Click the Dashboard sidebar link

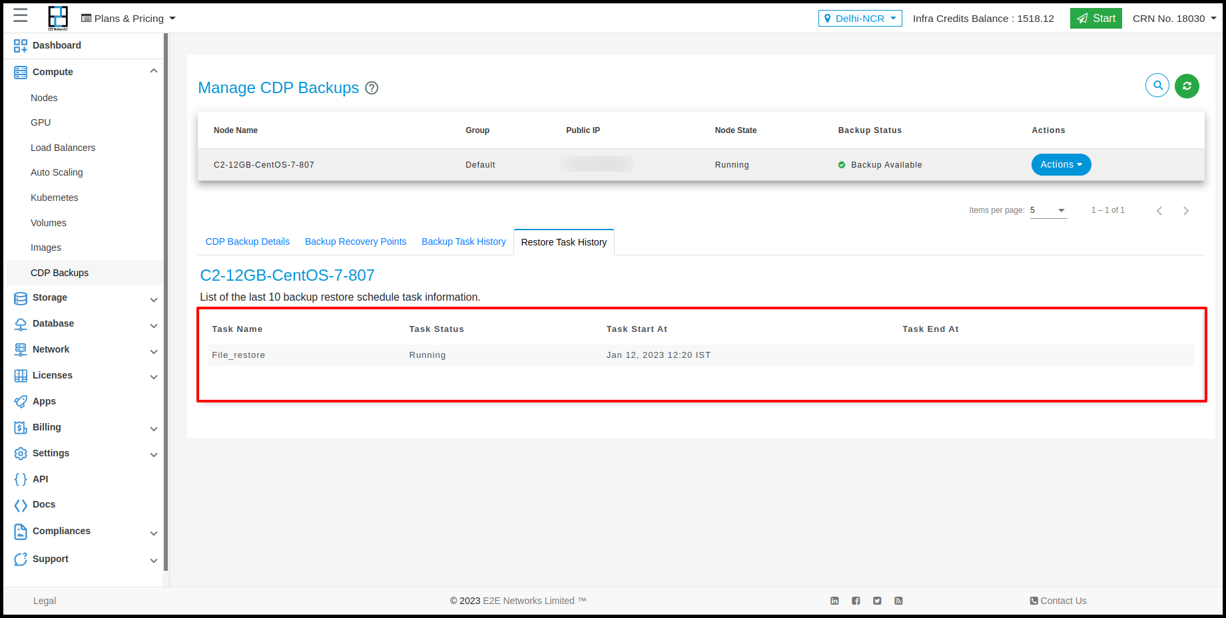point(57,45)
